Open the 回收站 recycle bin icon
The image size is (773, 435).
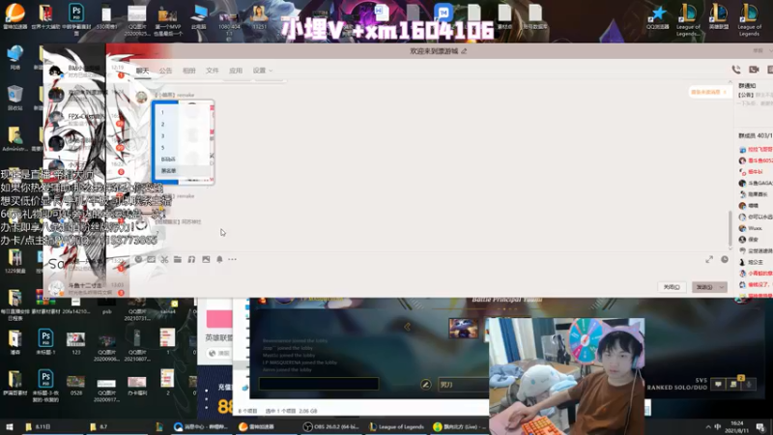coord(14,98)
